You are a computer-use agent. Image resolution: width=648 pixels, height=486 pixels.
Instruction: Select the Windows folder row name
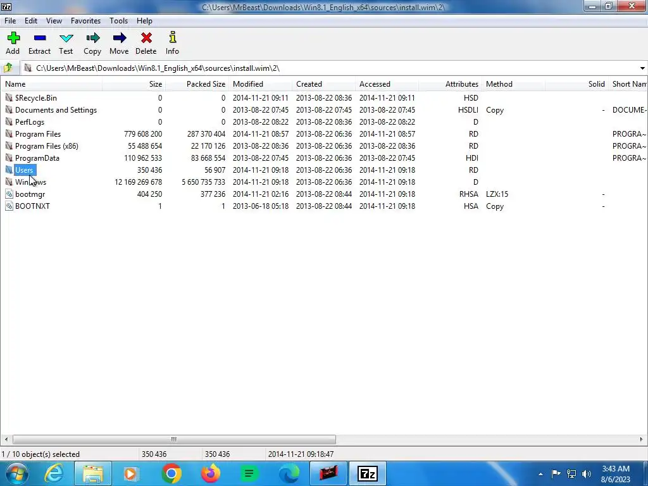tap(30, 182)
